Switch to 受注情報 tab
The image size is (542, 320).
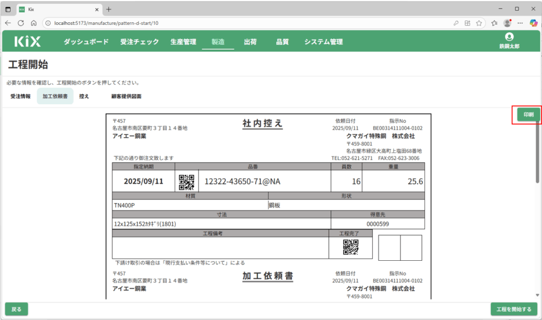[21, 96]
